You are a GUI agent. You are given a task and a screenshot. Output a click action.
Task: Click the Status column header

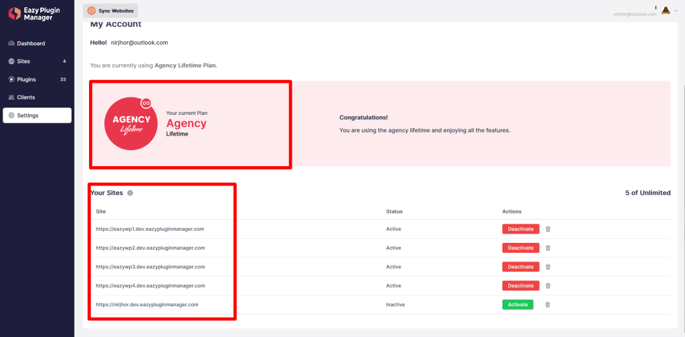coord(395,212)
